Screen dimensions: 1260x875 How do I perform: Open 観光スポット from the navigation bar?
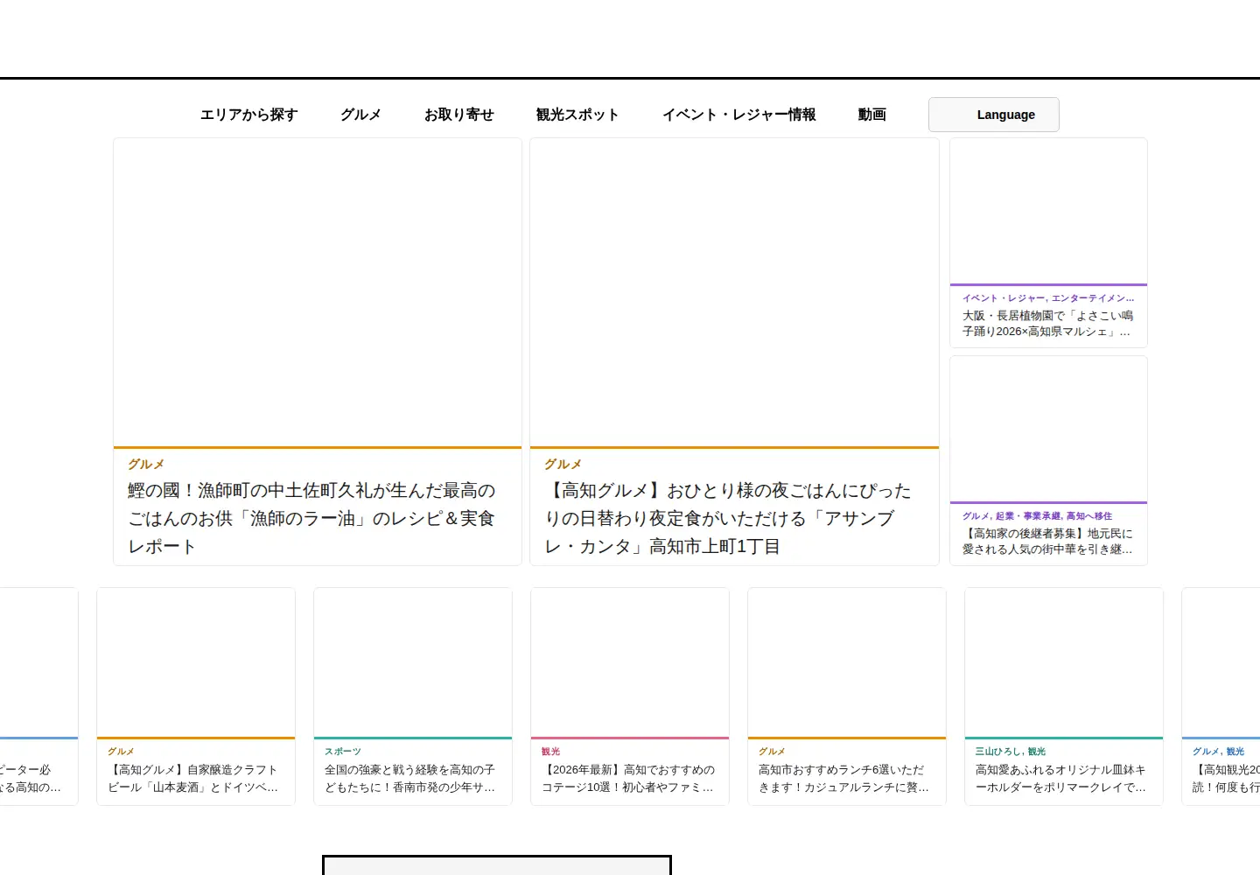coord(577,115)
